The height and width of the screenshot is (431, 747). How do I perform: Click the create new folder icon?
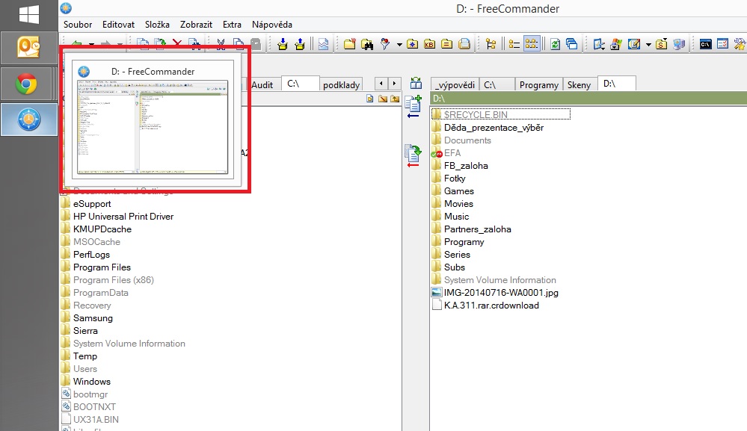pyautogui.click(x=350, y=44)
